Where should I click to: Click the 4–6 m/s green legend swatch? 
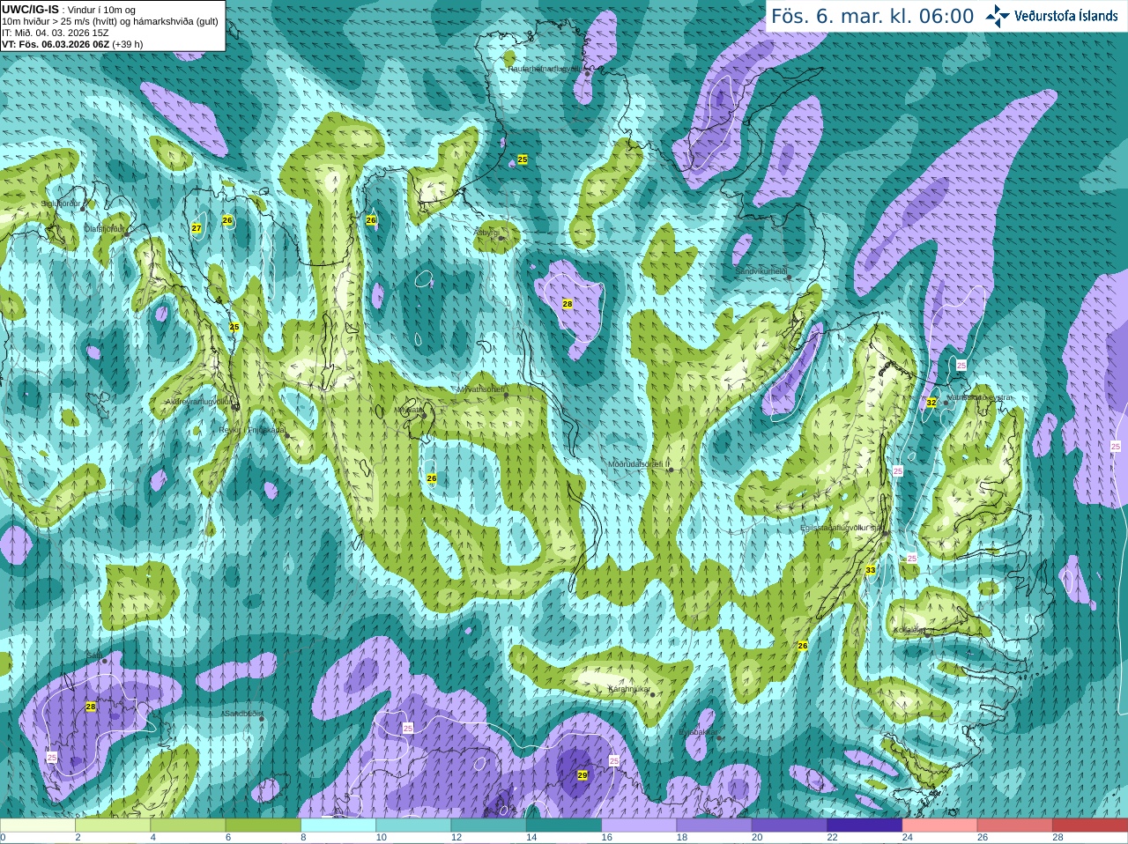click(x=189, y=825)
